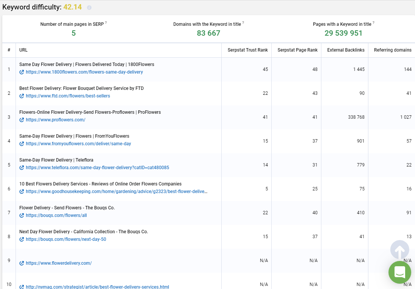Click the URL column header
The width and height of the screenshot is (415, 289).
tap(23, 50)
